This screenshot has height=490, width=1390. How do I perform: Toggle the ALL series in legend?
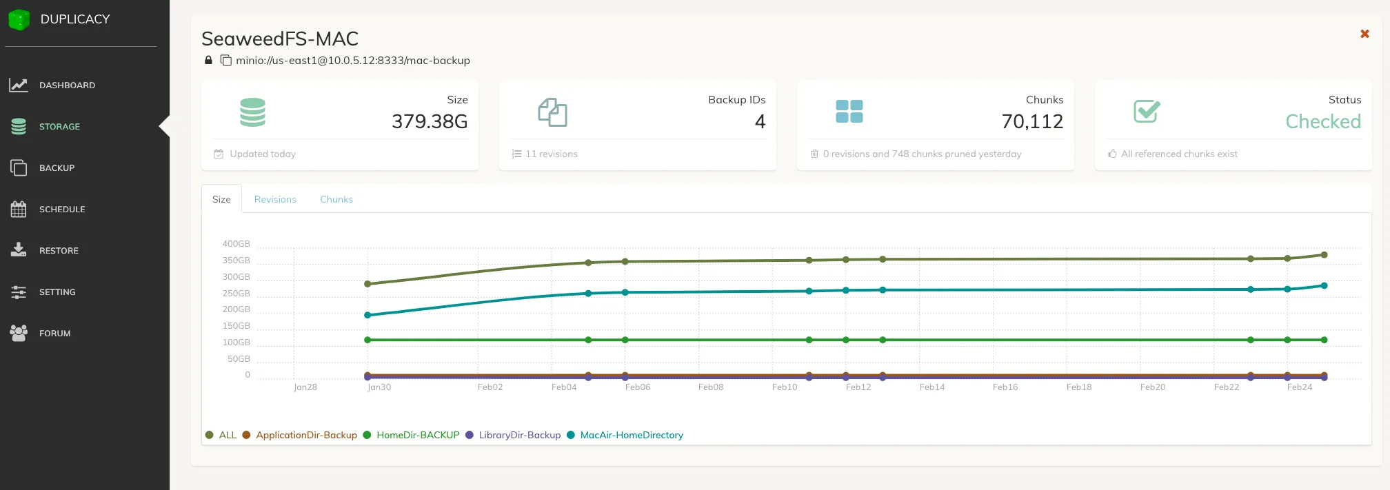tap(221, 435)
